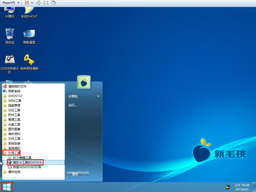Select 刷新系统 in Start menu
This screenshot has width=256, height=192.
[x=33, y=91]
